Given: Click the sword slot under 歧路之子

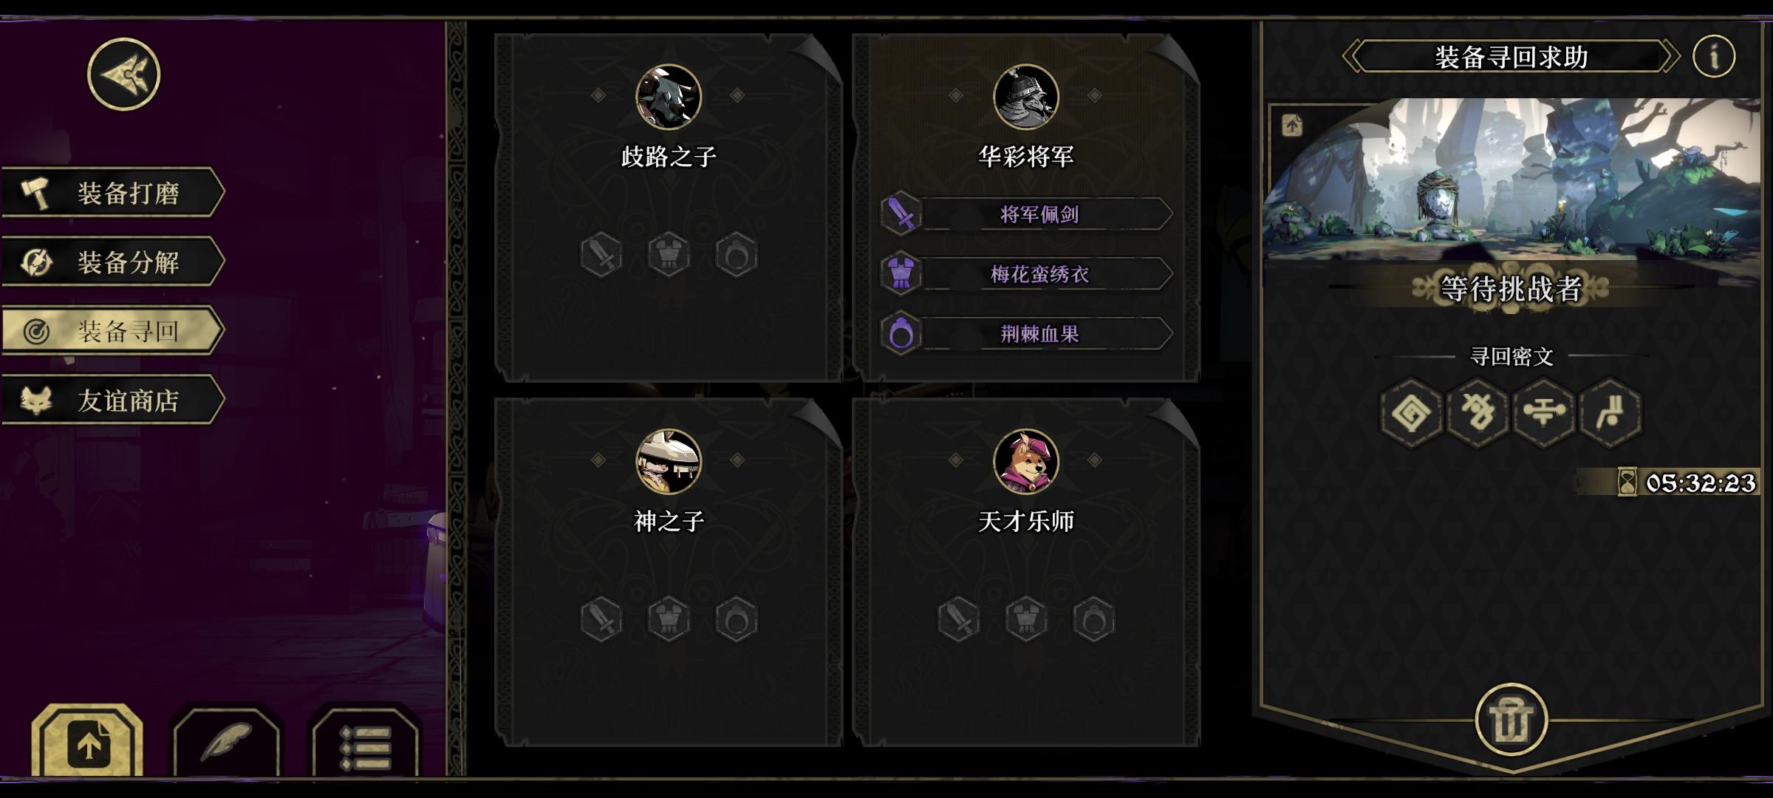Looking at the screenshot, I should [x=601, y=255].
